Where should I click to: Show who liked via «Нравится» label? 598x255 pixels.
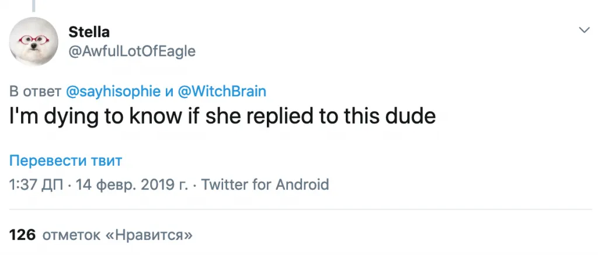tap(148, 235)
